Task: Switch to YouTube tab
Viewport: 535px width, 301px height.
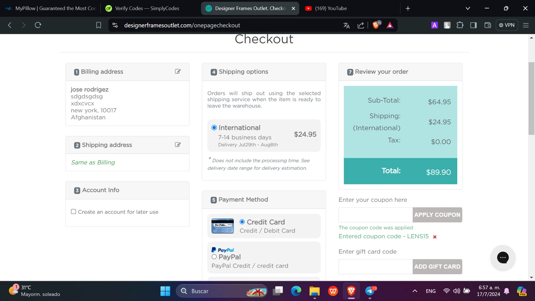Action: [x=349, y=8]
